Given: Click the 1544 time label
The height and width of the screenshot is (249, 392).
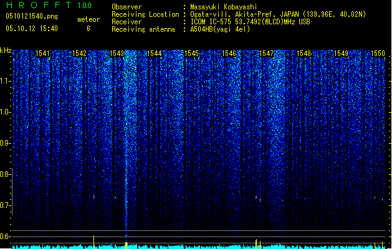Looking at the screenshot, I should click(x=155, y=53).
